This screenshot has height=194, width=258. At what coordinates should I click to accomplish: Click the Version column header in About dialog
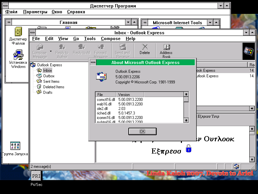(x=130, y=94)
